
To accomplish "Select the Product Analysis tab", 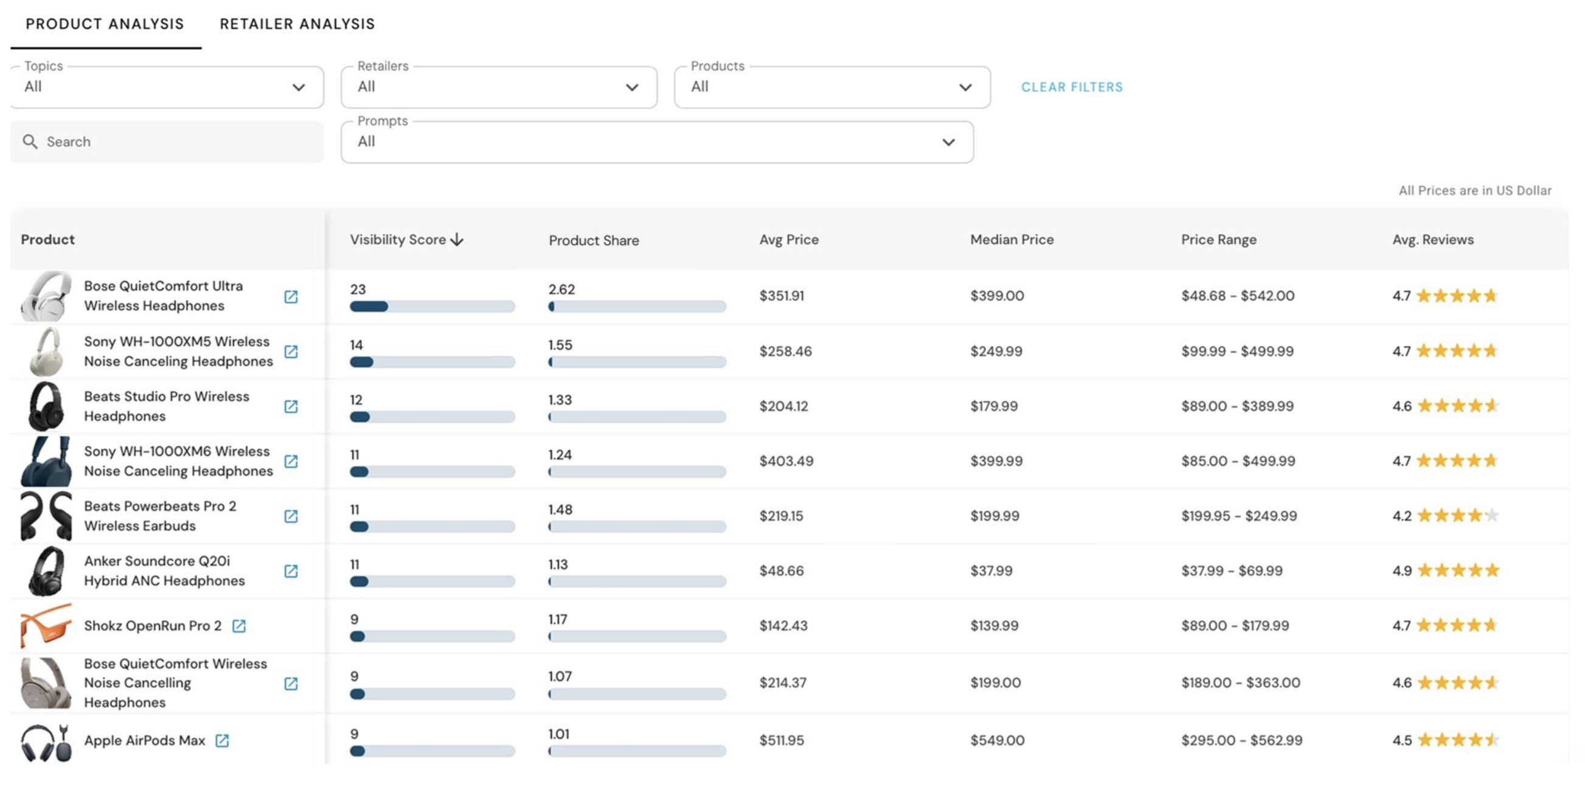I will [106, 24].
